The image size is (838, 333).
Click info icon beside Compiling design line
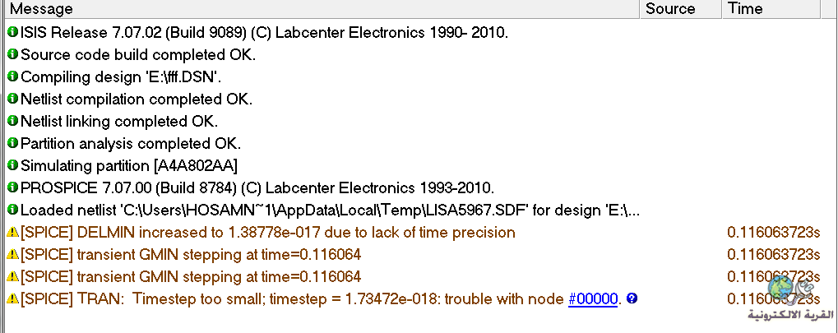[x=13, y=76]
